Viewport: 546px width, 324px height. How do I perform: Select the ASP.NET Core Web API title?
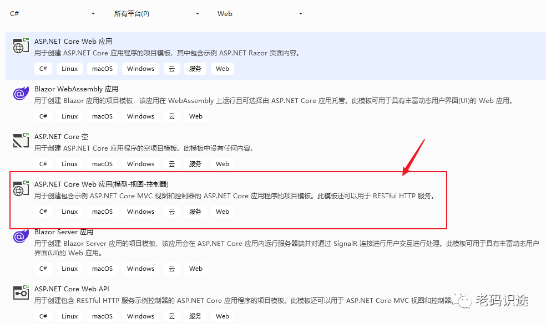pyautogui.click(x=72, y=289)
